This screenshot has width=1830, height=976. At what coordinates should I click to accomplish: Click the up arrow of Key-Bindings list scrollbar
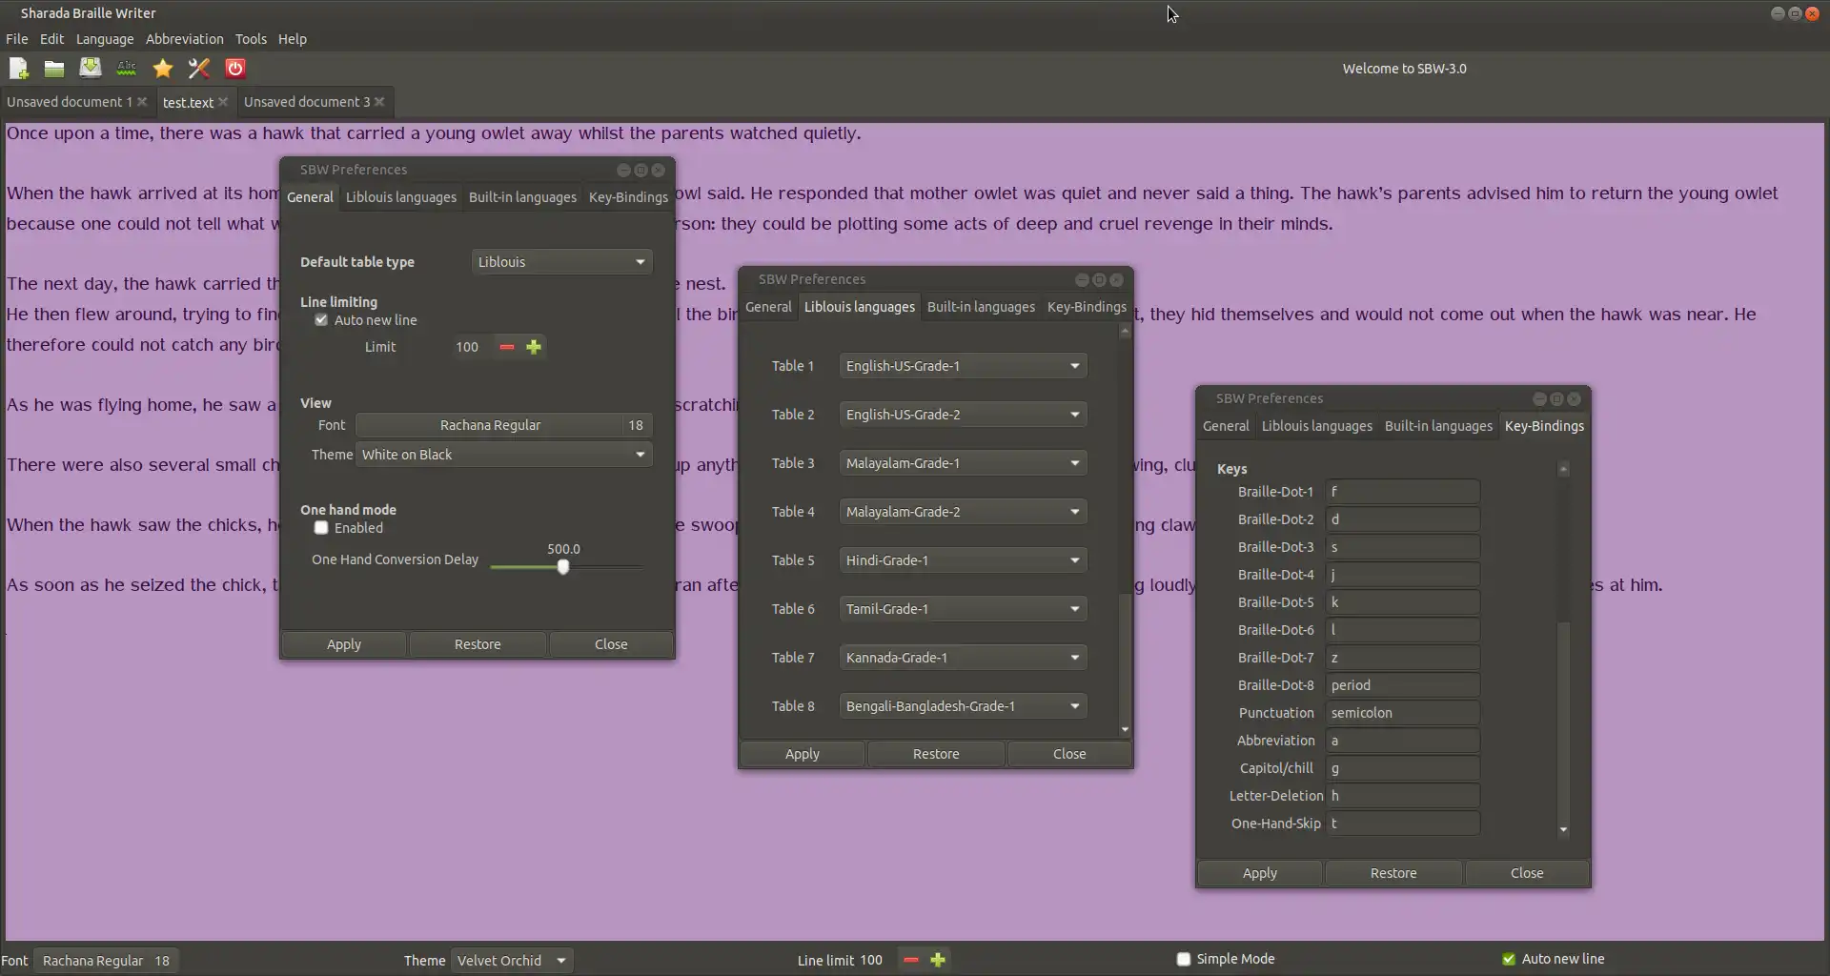point(1563,469)
